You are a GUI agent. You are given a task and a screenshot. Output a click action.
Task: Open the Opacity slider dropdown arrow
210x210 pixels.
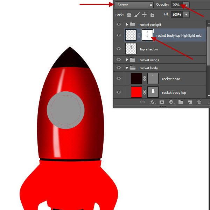click(186, 5)
